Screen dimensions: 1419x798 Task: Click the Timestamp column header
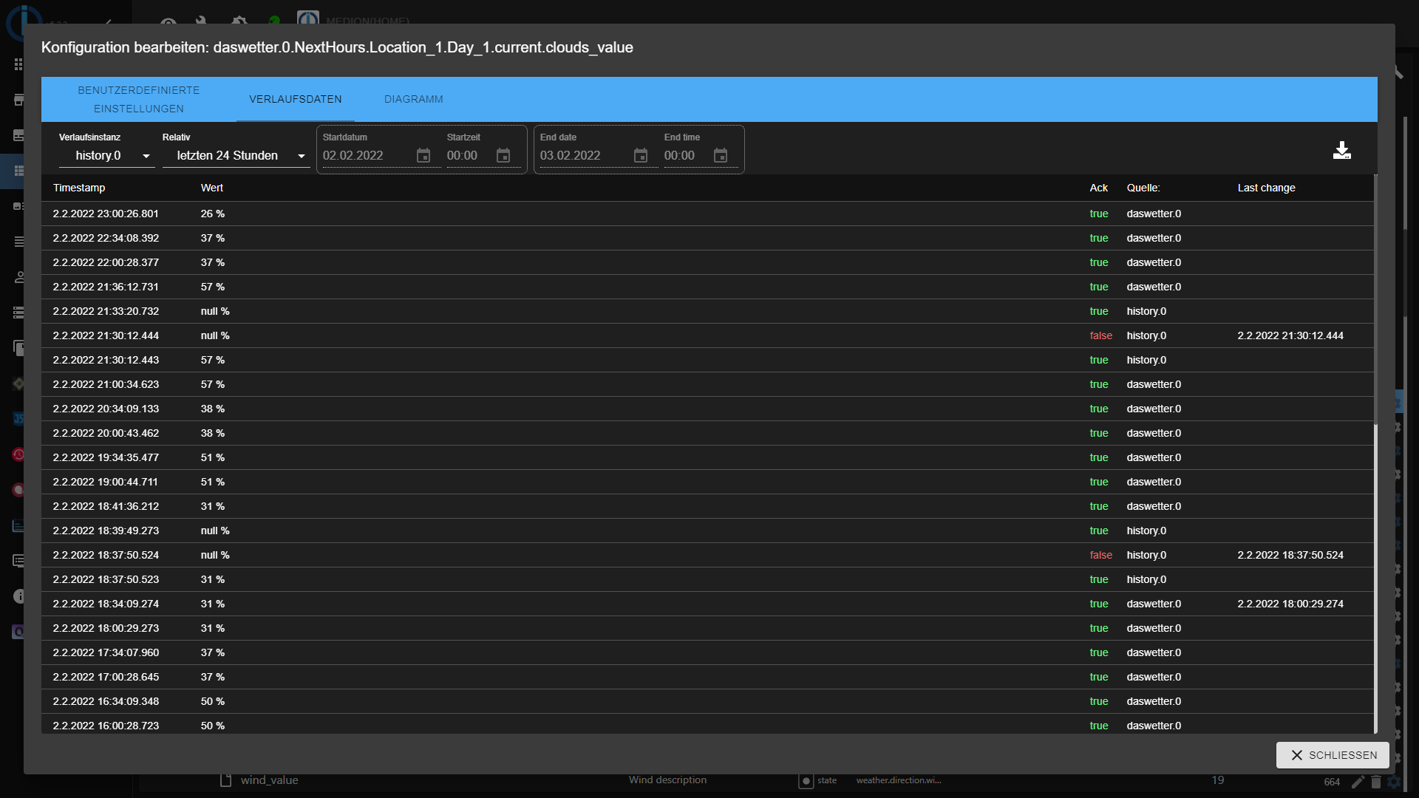79,188
